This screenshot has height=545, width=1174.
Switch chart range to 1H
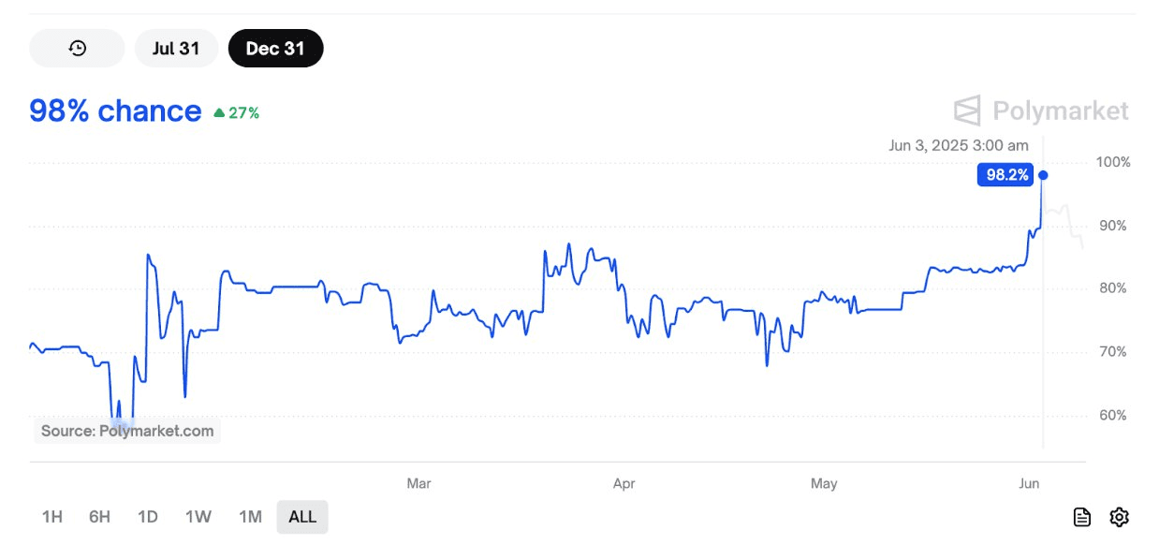coord(52,517)
